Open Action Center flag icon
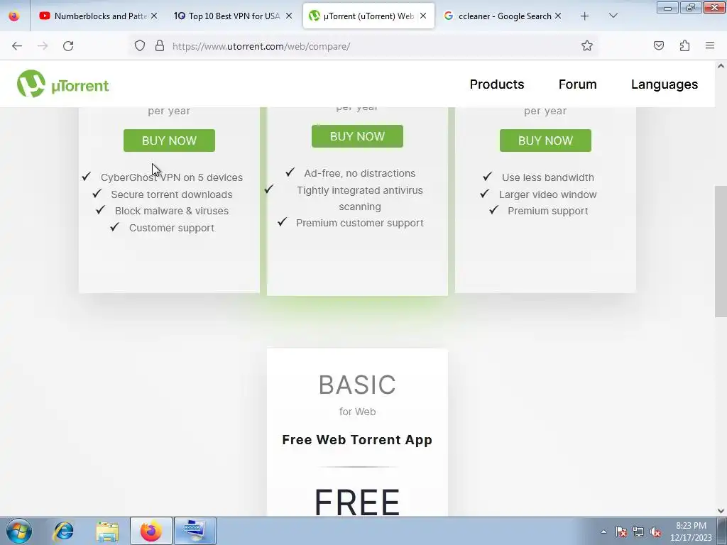Screen dimensions: 727x545 point(621,532)
